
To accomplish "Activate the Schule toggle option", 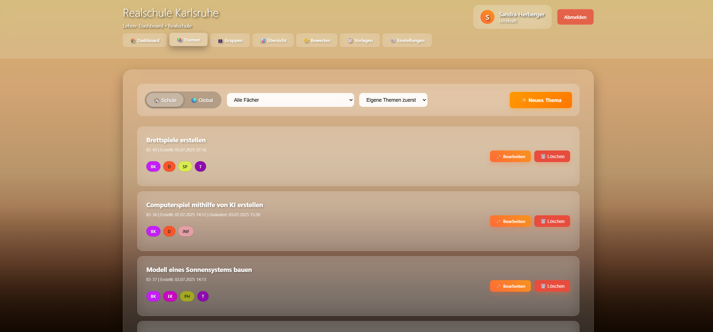I will [165, 100].
